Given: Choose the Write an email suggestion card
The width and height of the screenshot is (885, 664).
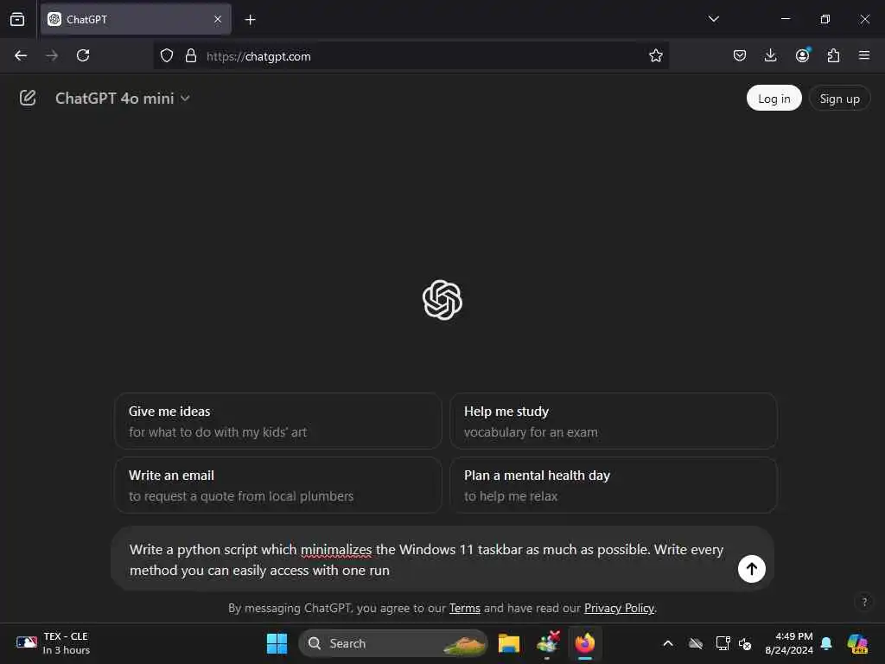Looking at the screenshot, I should point(277,485).
